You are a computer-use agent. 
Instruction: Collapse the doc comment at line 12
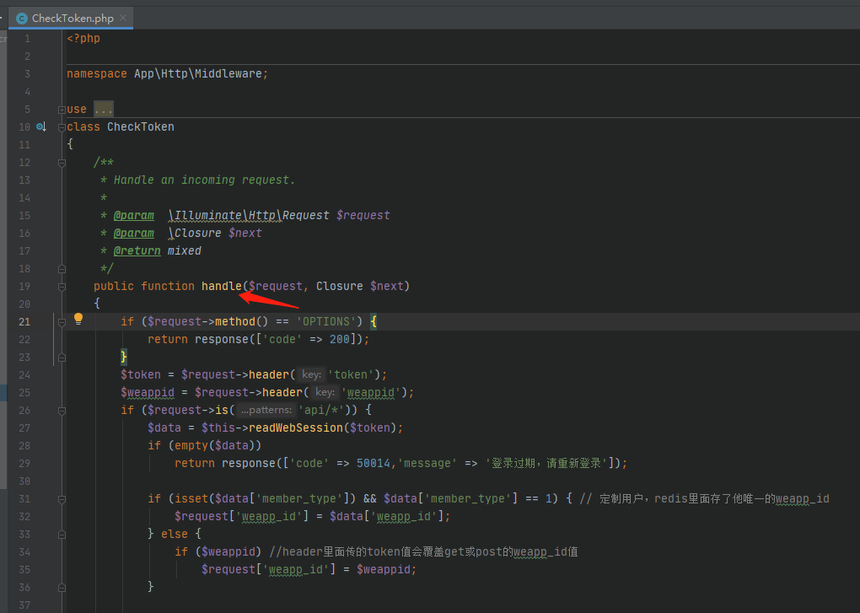(62, 163)
